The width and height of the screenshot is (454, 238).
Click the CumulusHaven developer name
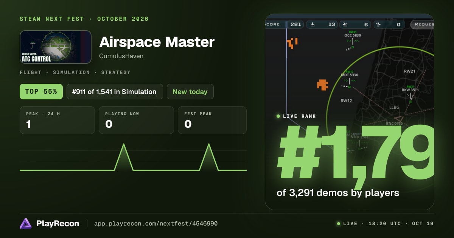pyautogui.click(x=121, y=56)
